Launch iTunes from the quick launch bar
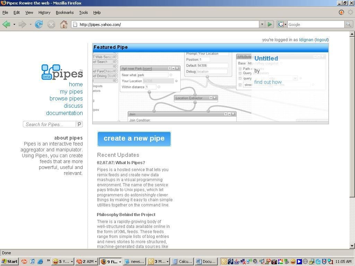 coord(32,261)
